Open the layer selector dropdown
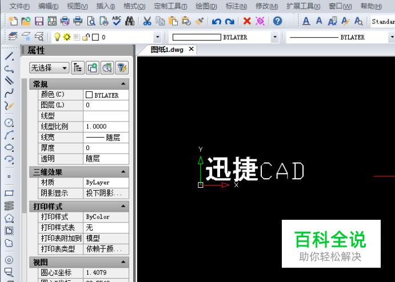This screenshot has width=395, height=282. (x=157, y=37)
